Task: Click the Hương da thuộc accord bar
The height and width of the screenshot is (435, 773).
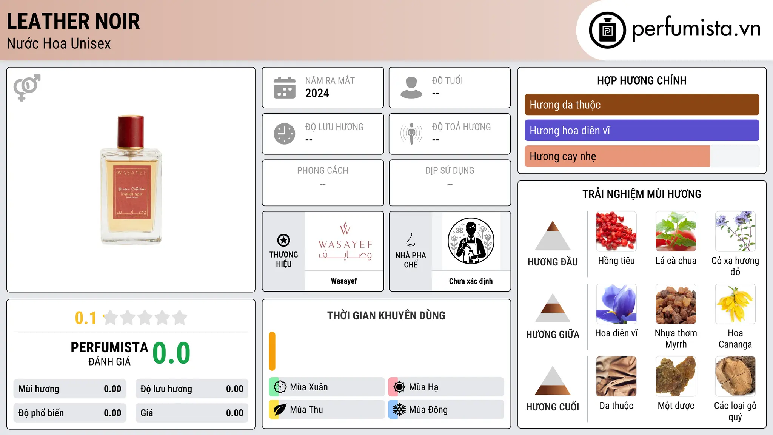Action: click(642, 105)
